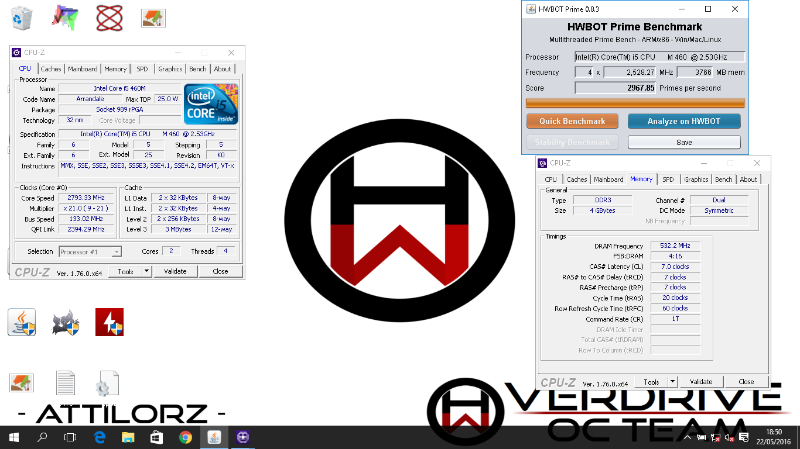Viewport: 800px width, 449px height.
Task: Switch to Mainboard tab in CPU-Z CPU window
Action: (x=83, y=69)
